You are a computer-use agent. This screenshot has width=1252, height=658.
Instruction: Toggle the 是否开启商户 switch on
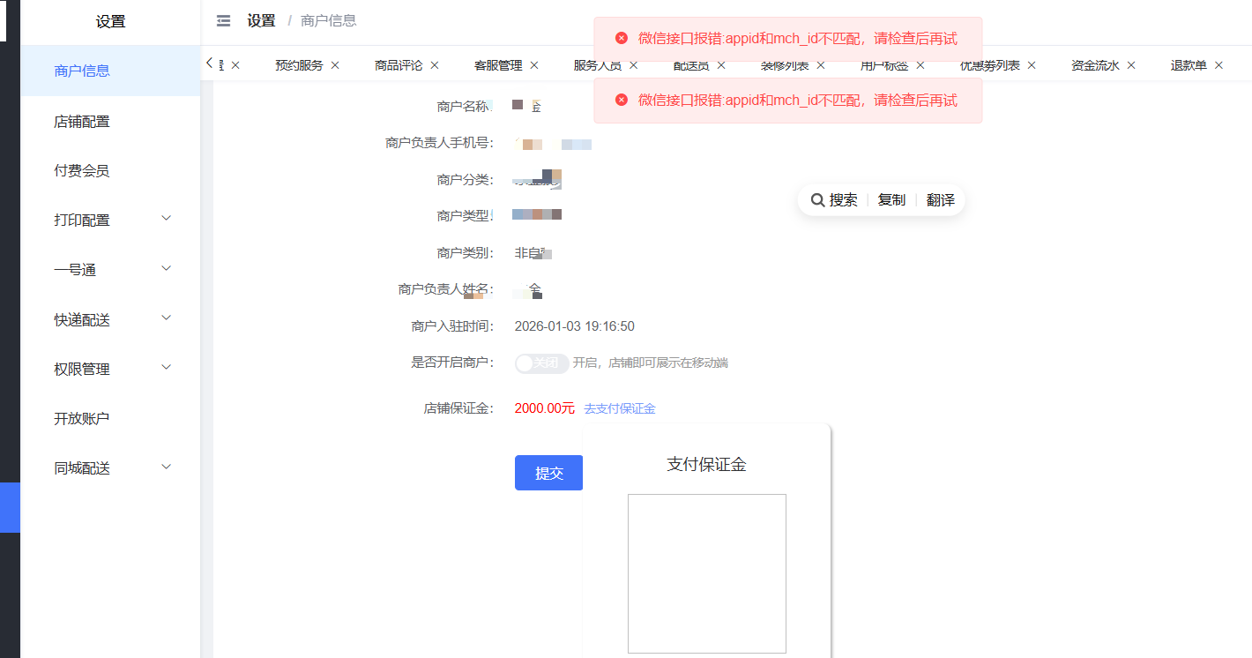click(x=541, y=363)
